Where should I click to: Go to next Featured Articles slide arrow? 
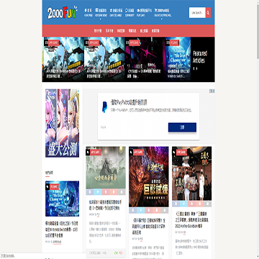197,68
